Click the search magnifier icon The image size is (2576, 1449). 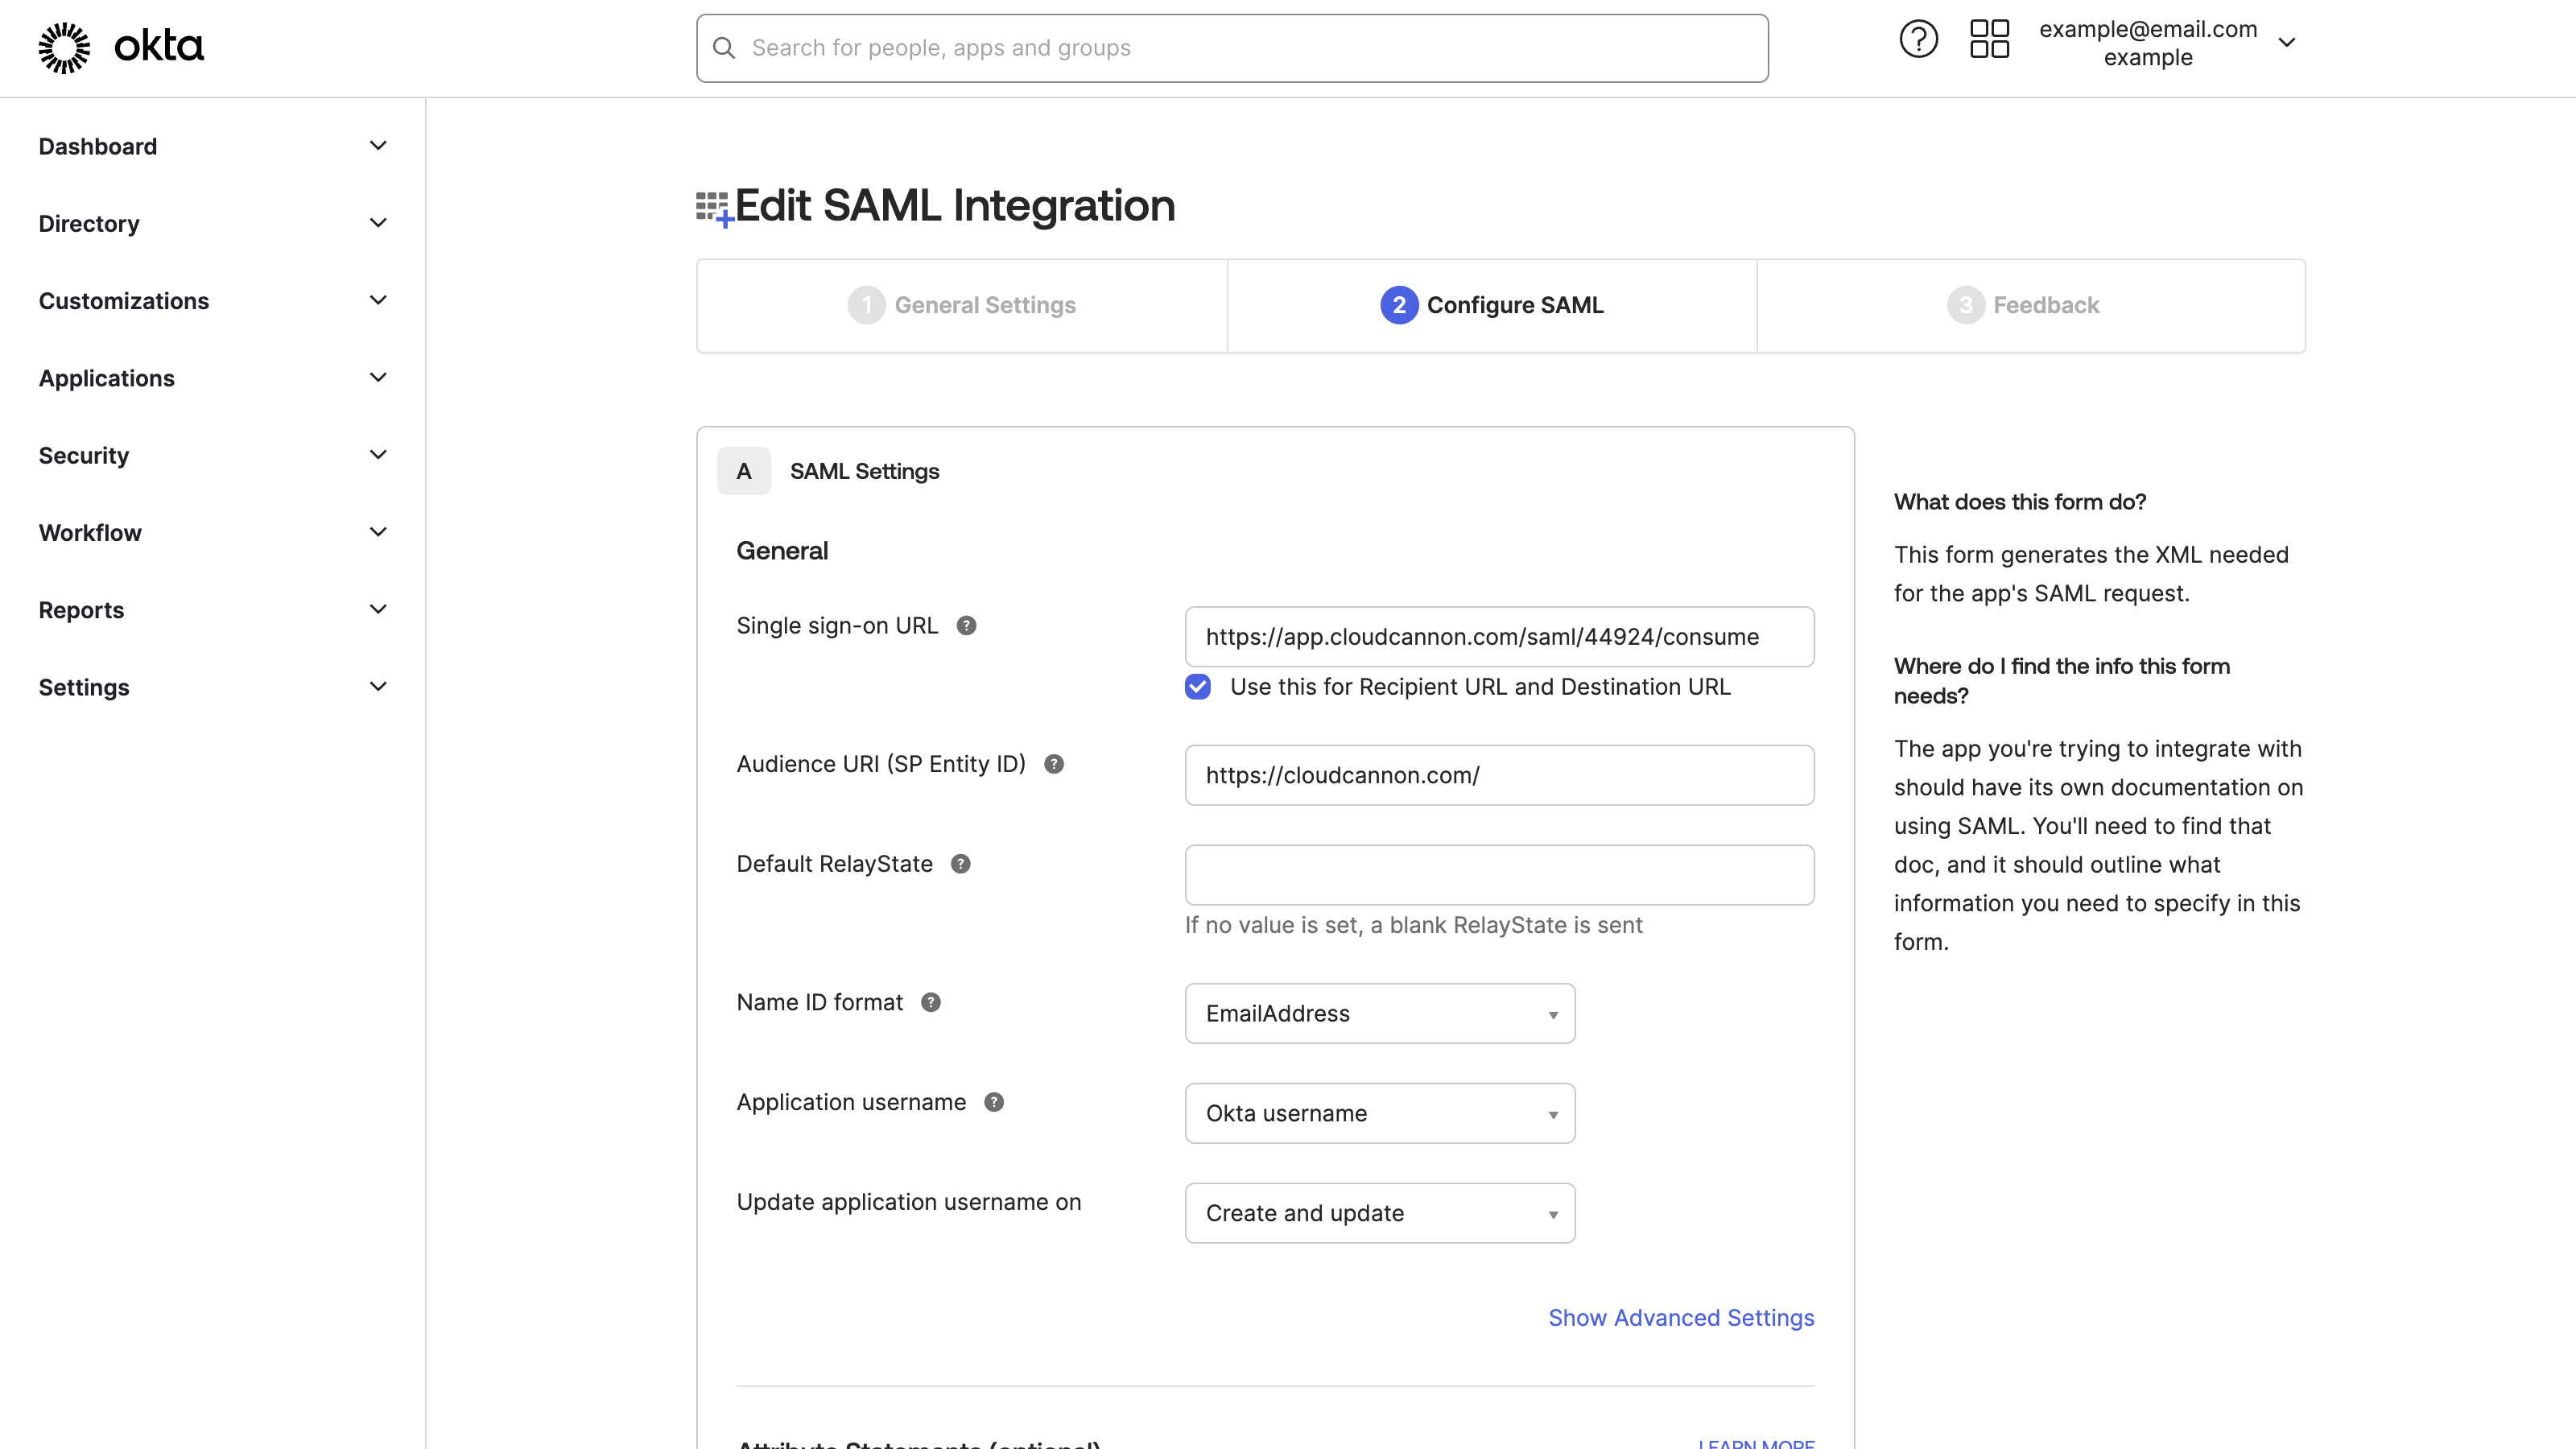pos(724,47)
